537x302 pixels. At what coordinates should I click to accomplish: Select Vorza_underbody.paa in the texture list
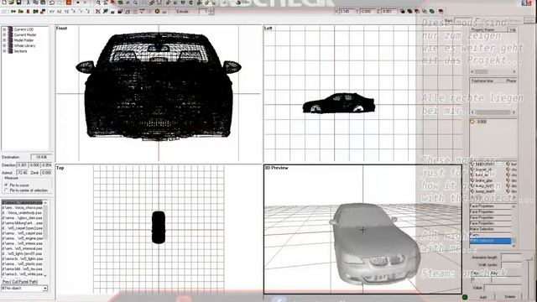tap(23, 212)
